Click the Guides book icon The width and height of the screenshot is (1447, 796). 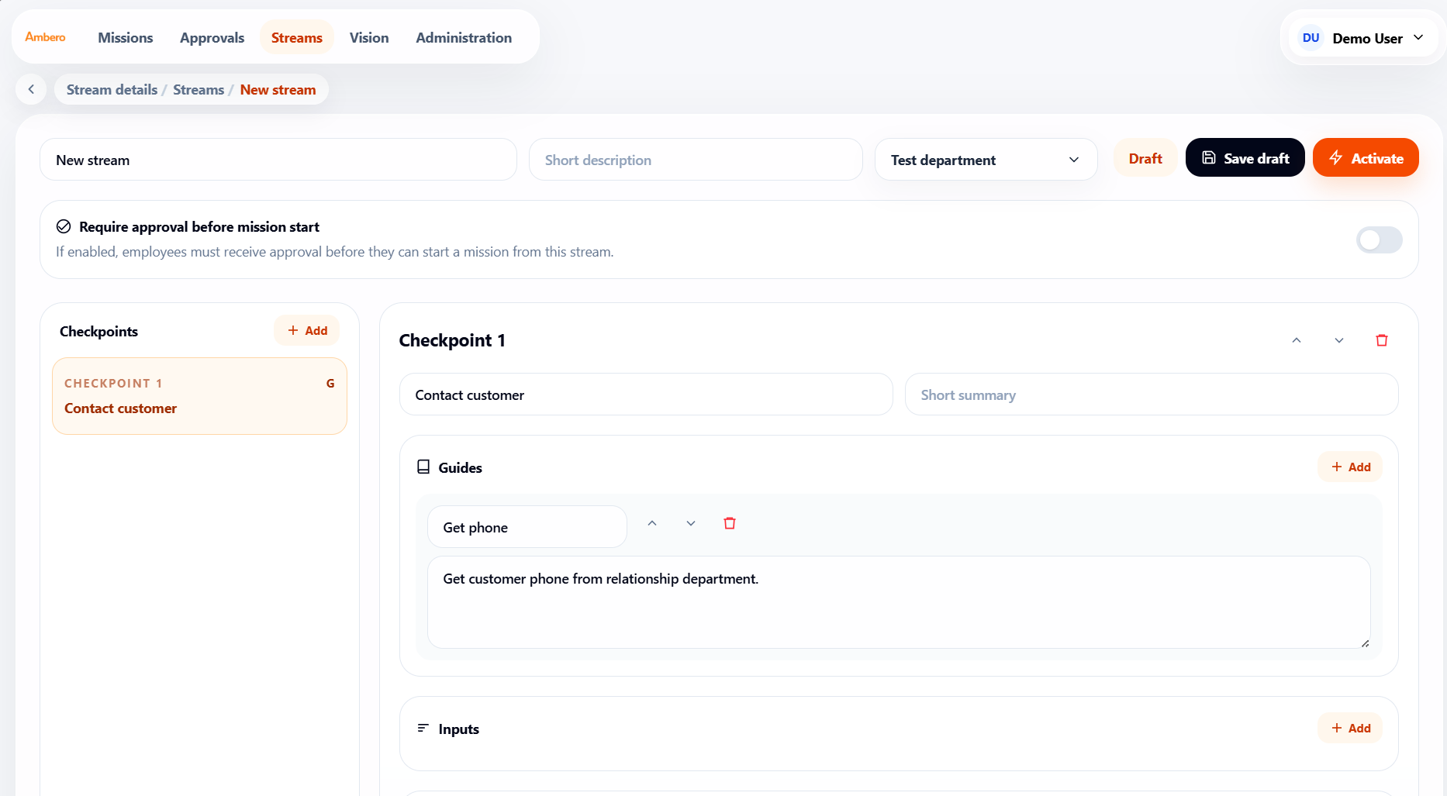423,467
